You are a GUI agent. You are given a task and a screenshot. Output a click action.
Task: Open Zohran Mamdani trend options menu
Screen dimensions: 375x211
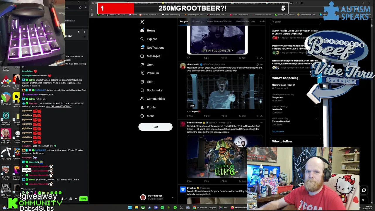[317, 119]
